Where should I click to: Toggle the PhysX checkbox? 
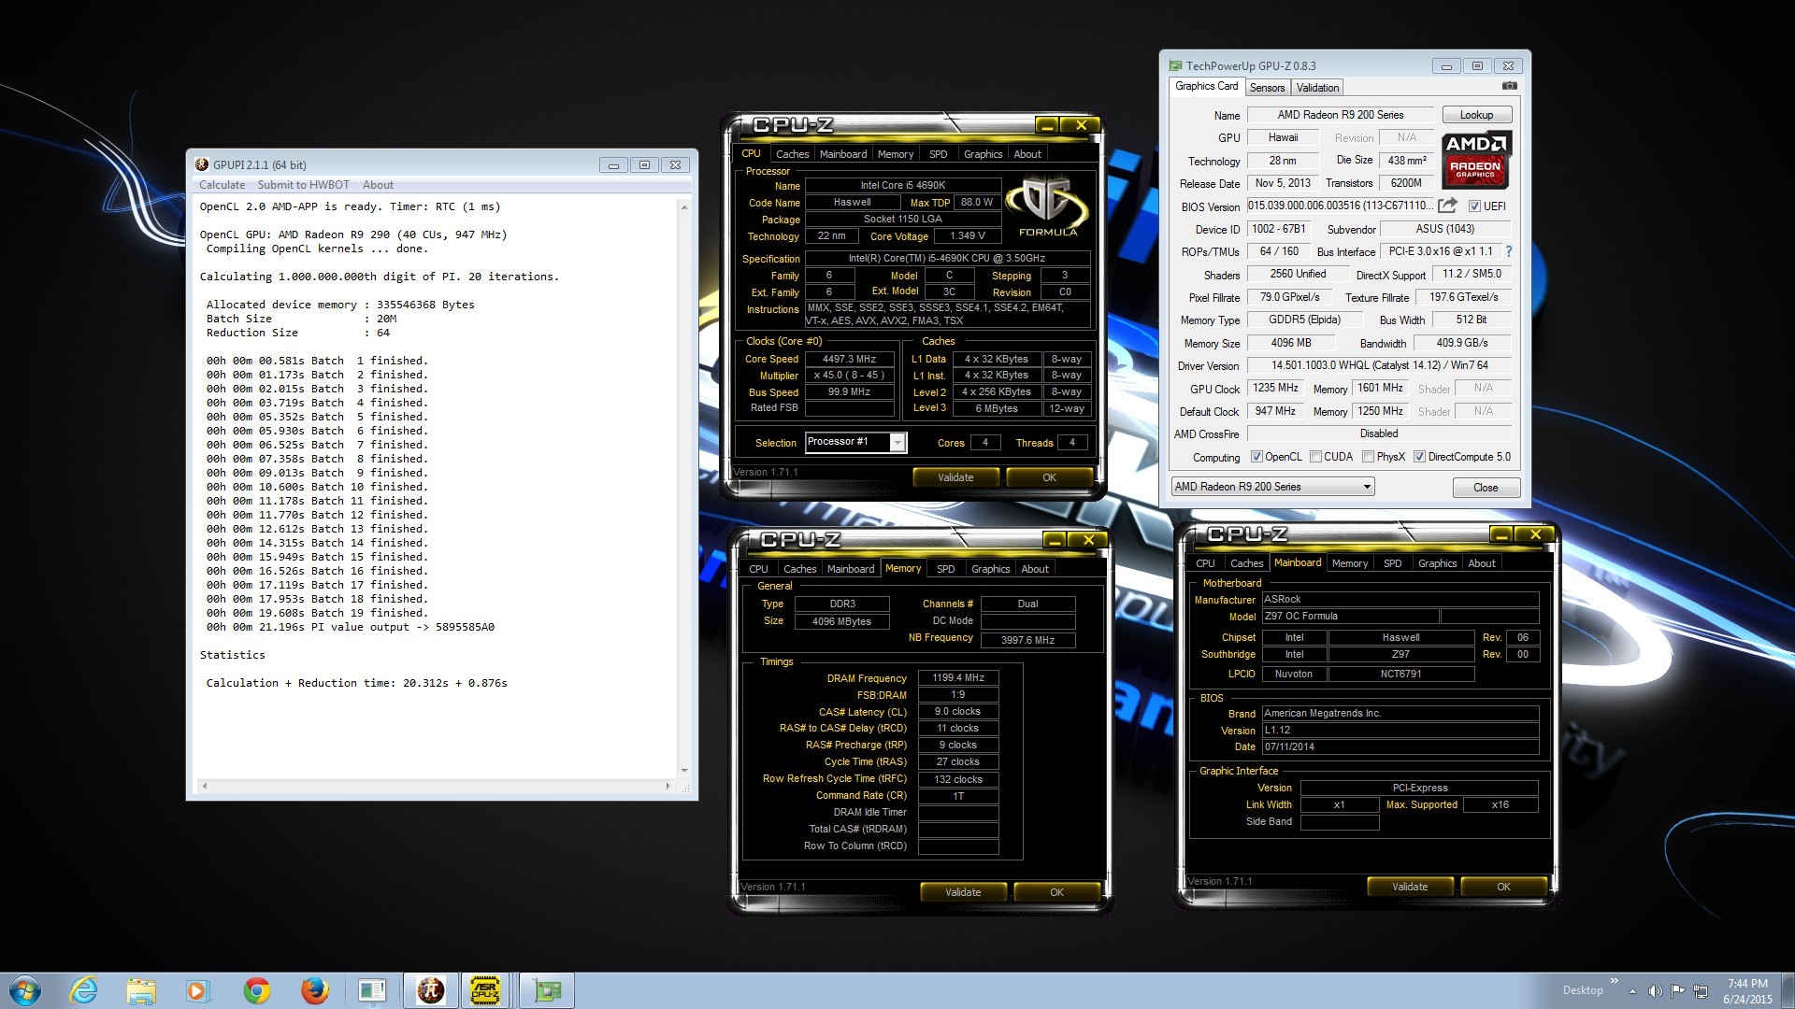coord(1368,457)
